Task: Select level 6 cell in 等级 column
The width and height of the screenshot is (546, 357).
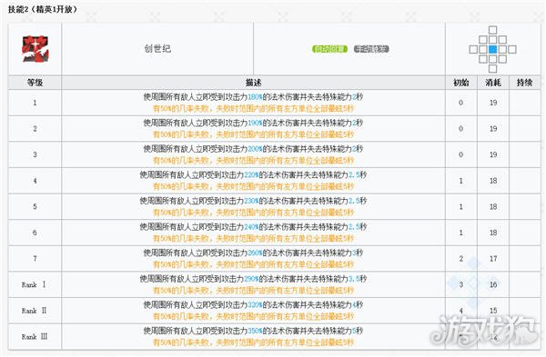Action: [35, 233]
